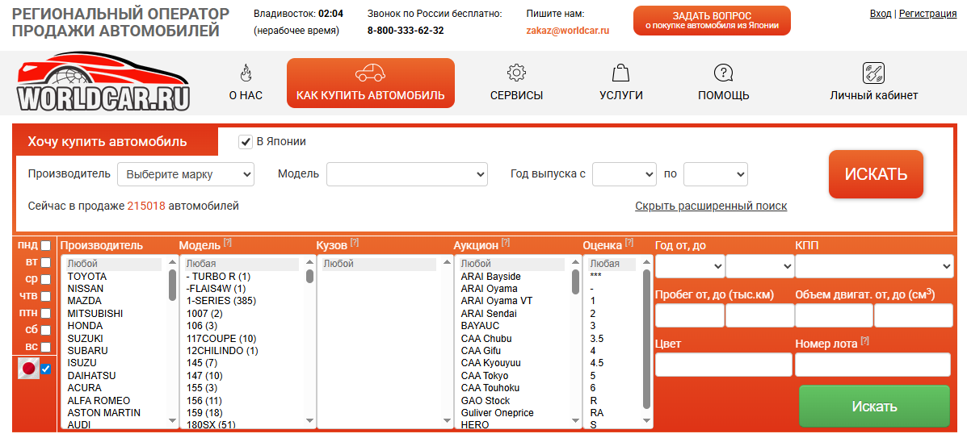Expand the Модель dropdown in top search
Image resolution: width=967 pixels, height=438 pixels.
406,174
